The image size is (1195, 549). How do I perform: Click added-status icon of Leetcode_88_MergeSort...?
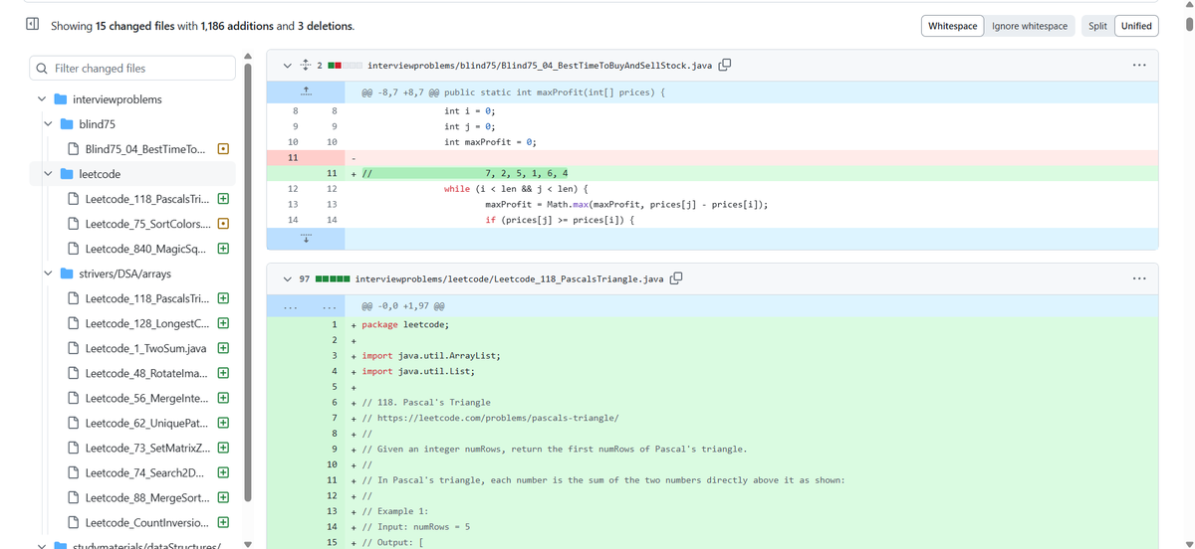coord(224,497)
